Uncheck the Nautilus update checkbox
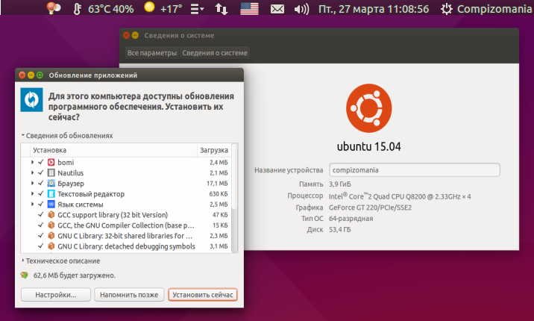The height and width of the screenshot is (321, 534). (x=41, y=172)
